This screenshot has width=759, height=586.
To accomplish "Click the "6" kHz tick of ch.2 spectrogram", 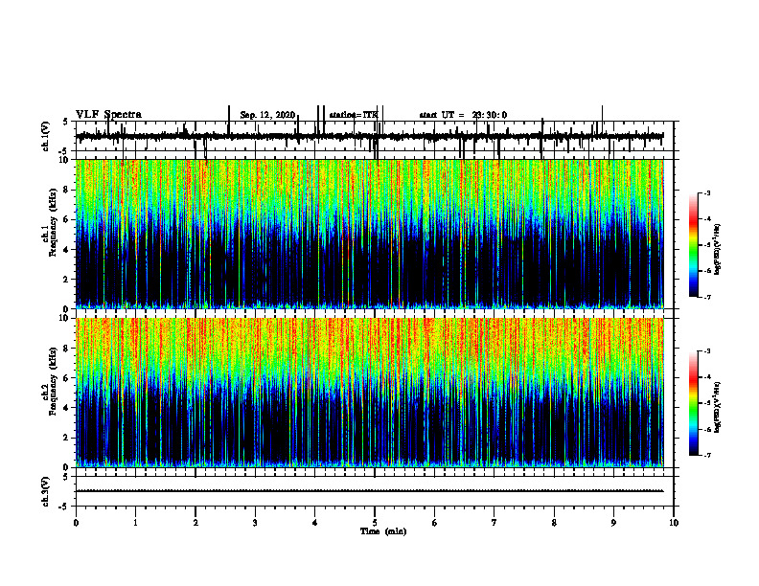I will 67,378.
